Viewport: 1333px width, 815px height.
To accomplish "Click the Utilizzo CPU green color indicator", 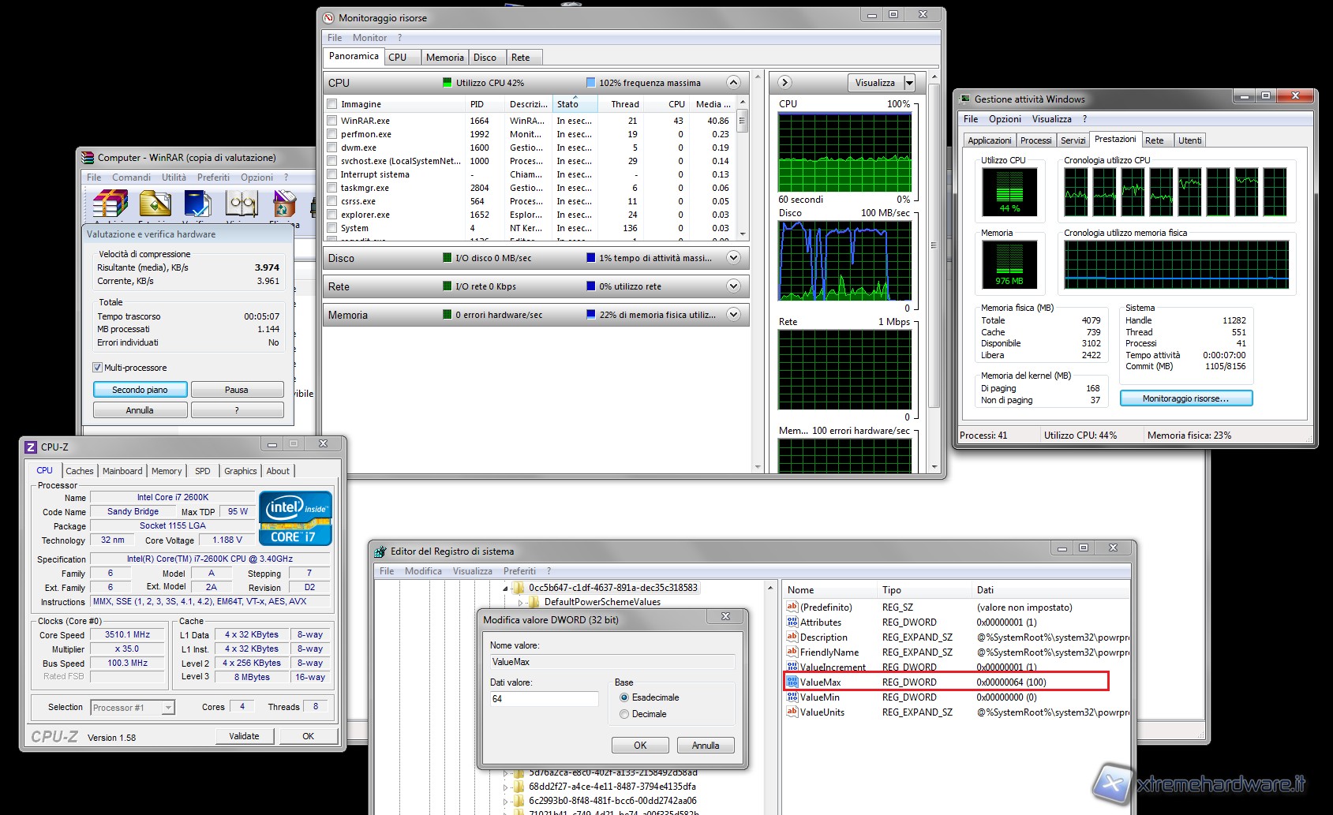I will point(447,83).
